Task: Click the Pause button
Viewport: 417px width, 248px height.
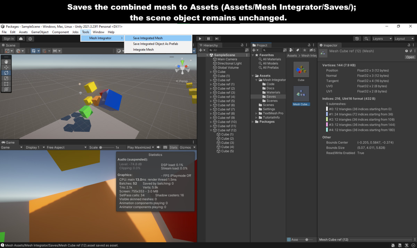Action: pos(208,39)
